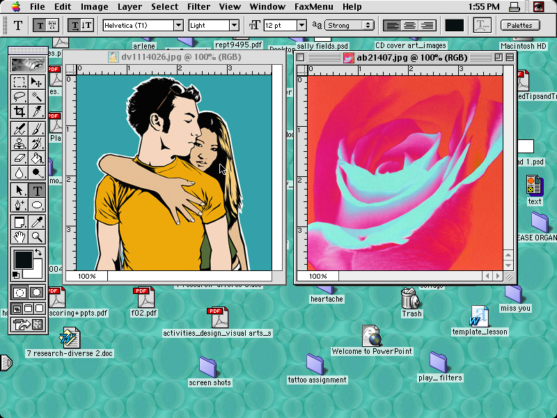Viewport: 557px width, 418px height.
Task: Open the Filter menu
Action: tap(199, 7)
